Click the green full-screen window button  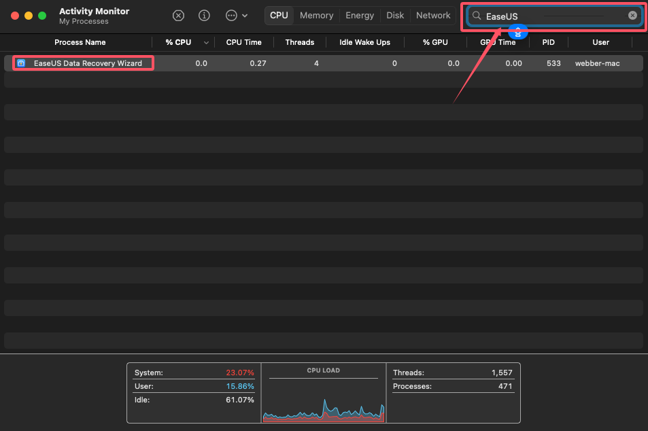tap(41, 16)
